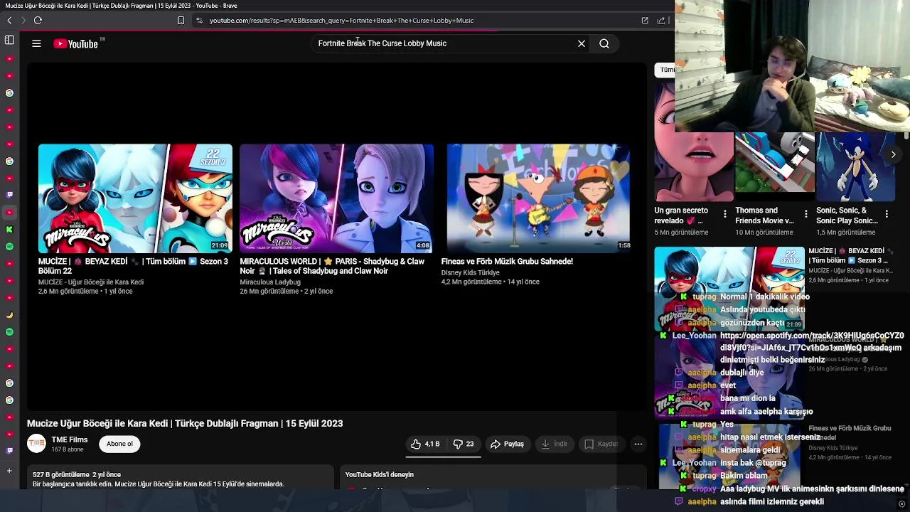The height and width of the screenshot is (512, 910).
Task: Reload the page with the refresh icon
Action: click(38, 21)
